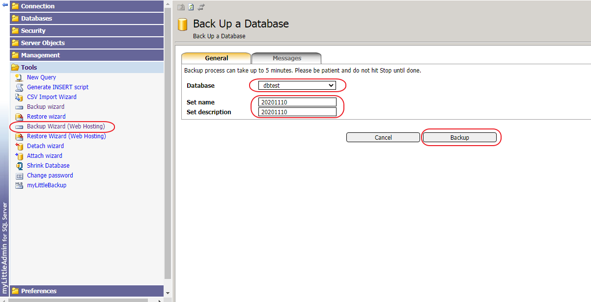The width and height of the screenshot is (591, 302).
Task: Click the Generate INSERT script icon
Action: (x=19, y=87)
